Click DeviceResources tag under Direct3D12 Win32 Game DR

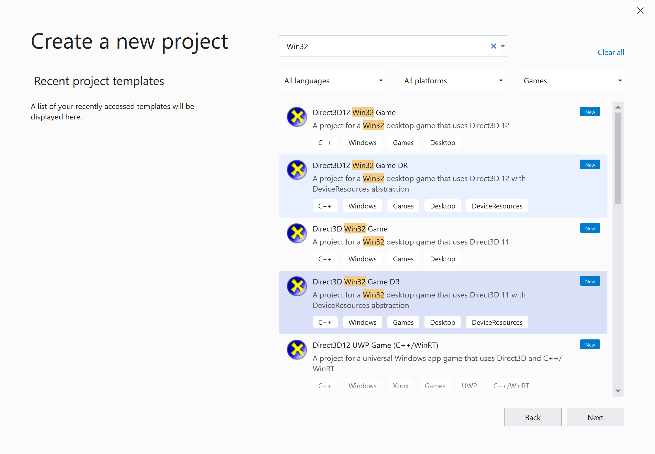pos(497,206)
